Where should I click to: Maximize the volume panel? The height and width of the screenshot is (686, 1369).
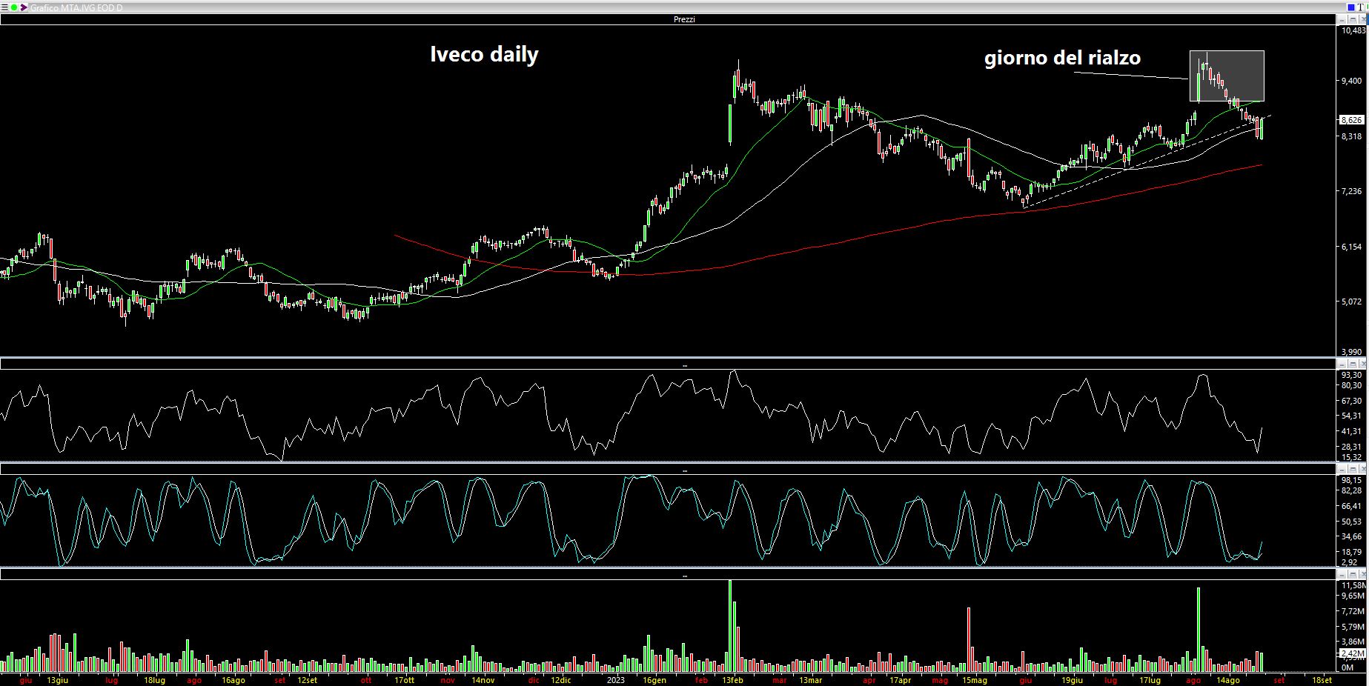pyautogui.click(x=1353, y=574)
